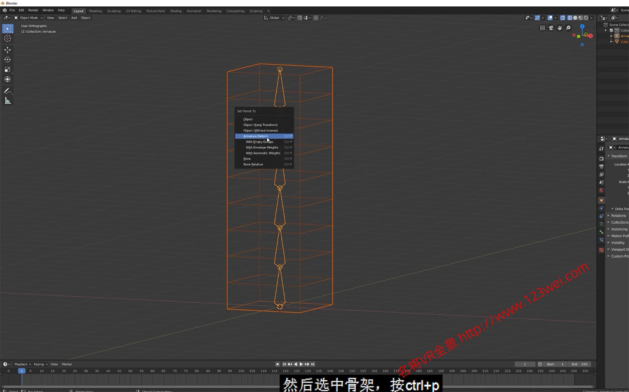
Task: Choose Armature Deform from Set Parent To menu
Action: 256,136
